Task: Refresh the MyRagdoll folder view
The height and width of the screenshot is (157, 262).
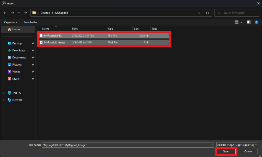Action: click(207, 13)
